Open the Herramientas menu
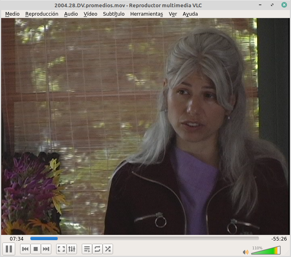Viewport: 291px width, 257px height. [146, 14]
